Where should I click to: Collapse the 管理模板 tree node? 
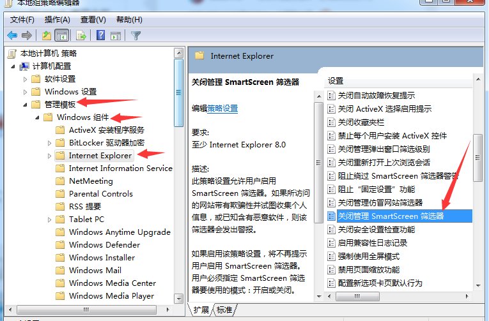coord(26,105)
